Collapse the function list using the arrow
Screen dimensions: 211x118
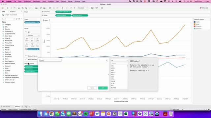[108, 74]
